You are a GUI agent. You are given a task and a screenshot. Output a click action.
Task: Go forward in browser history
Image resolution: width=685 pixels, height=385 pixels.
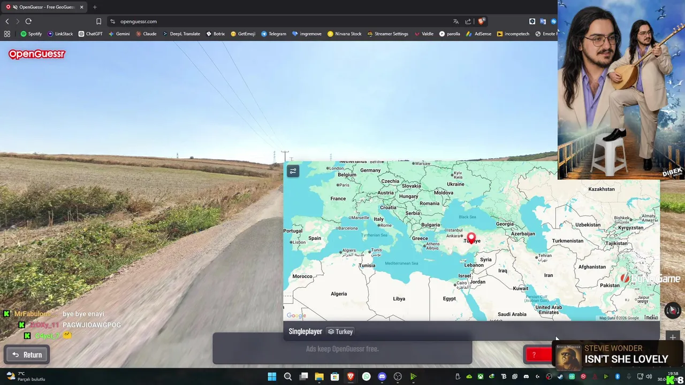[x=18, y=21]
